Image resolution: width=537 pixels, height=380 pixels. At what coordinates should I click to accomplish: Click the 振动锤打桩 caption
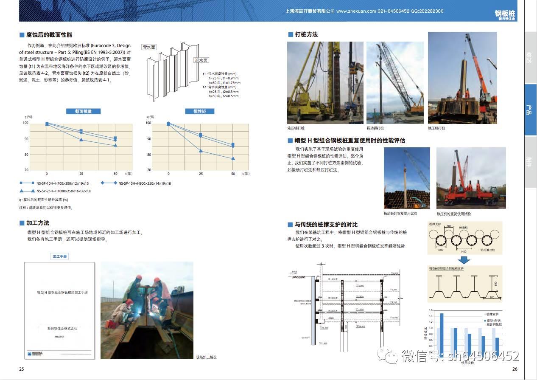375,128
